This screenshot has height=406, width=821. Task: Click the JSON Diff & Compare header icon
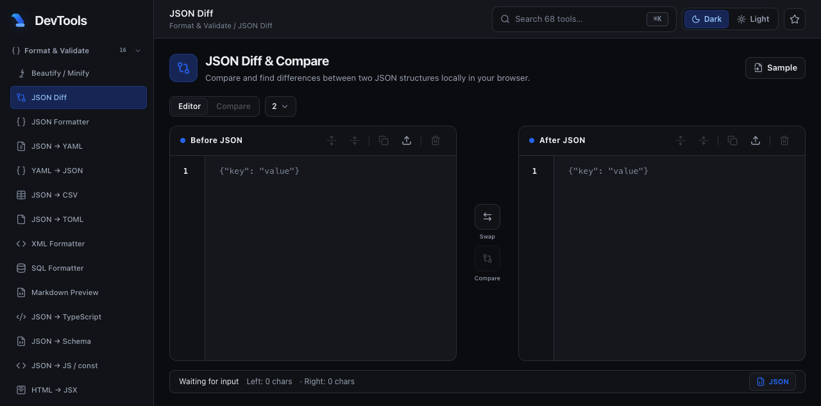point(183,68)
